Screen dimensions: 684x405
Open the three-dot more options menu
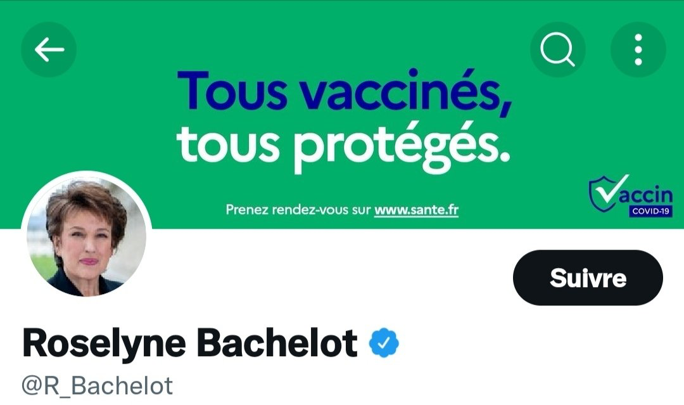pos(638,49)
